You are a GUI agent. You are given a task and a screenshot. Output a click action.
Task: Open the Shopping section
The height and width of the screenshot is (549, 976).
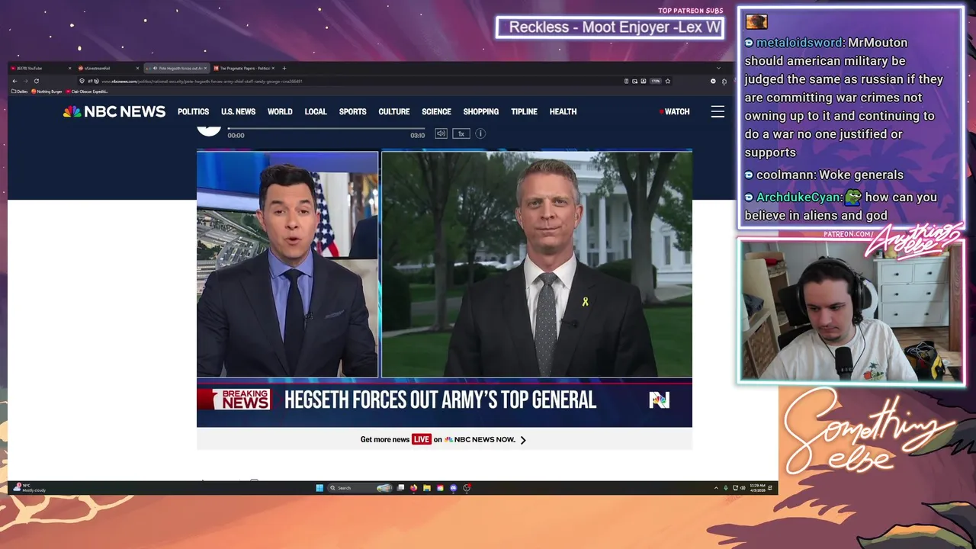480,111
